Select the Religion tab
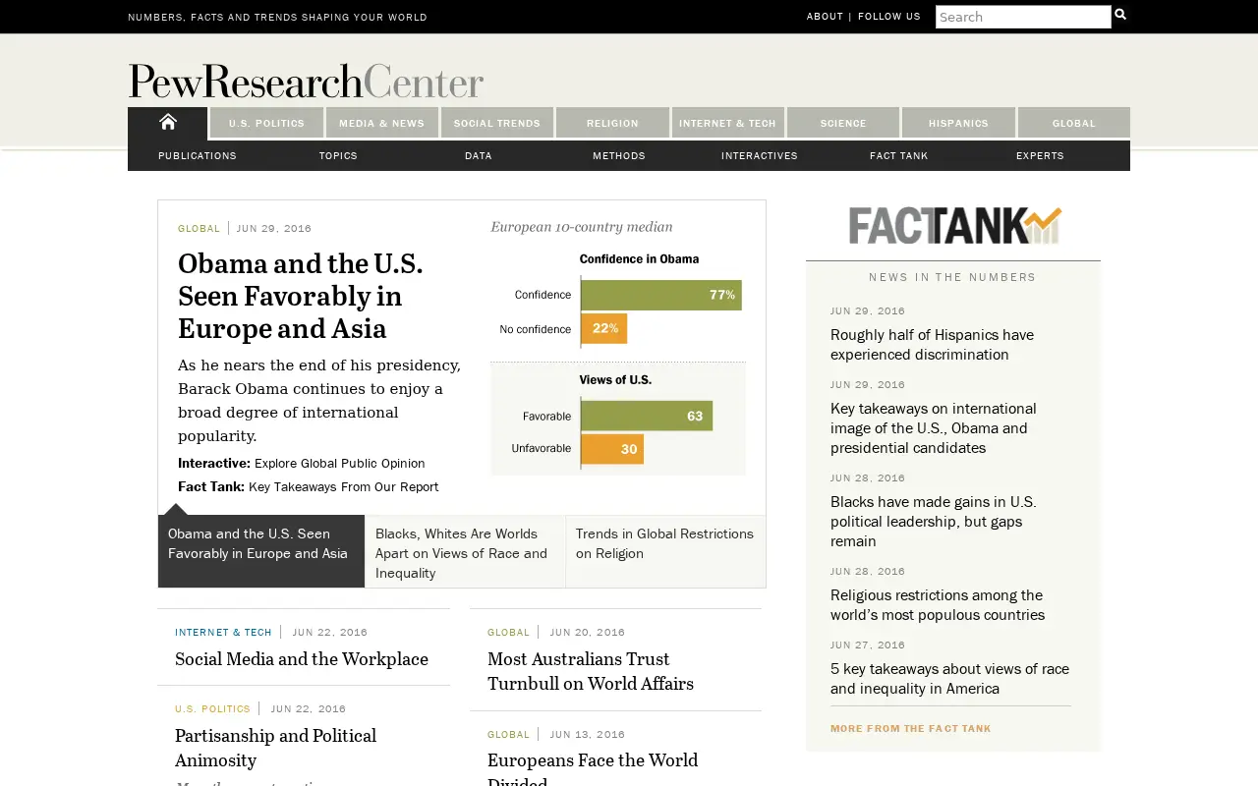This screenshot has width=1258, height=786. (x=612, y=123)
